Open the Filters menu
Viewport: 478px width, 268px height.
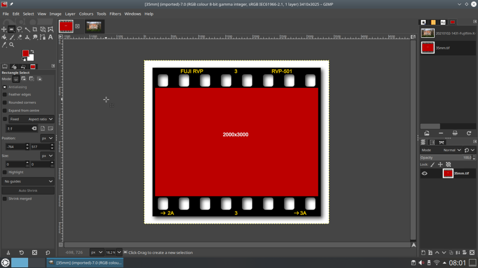115,13
